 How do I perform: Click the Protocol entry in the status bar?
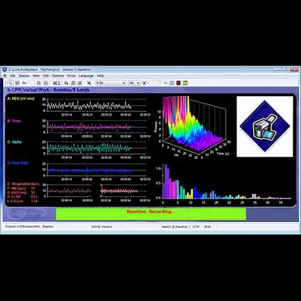(29, 226)
